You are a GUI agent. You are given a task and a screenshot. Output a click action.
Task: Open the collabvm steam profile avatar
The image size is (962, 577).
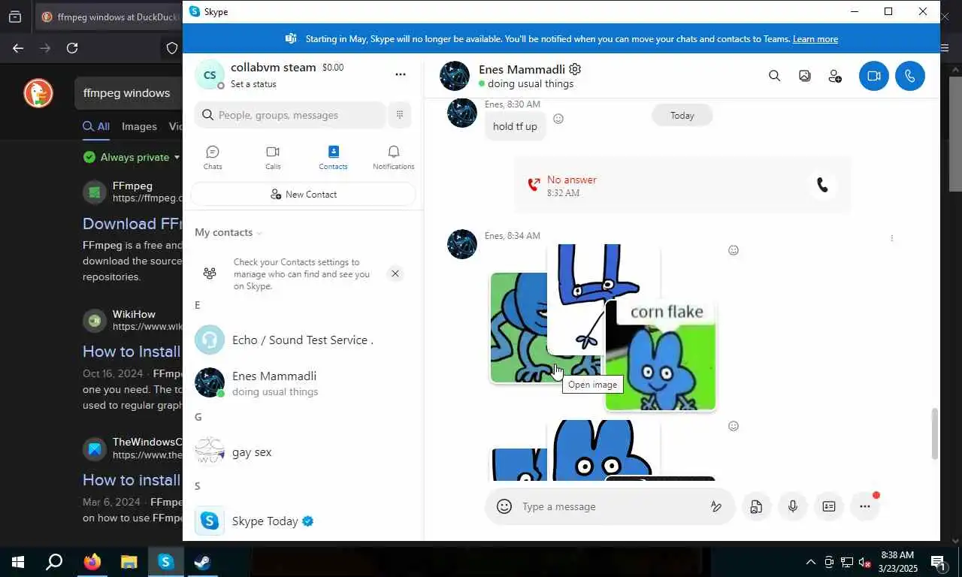coord(210,74)
